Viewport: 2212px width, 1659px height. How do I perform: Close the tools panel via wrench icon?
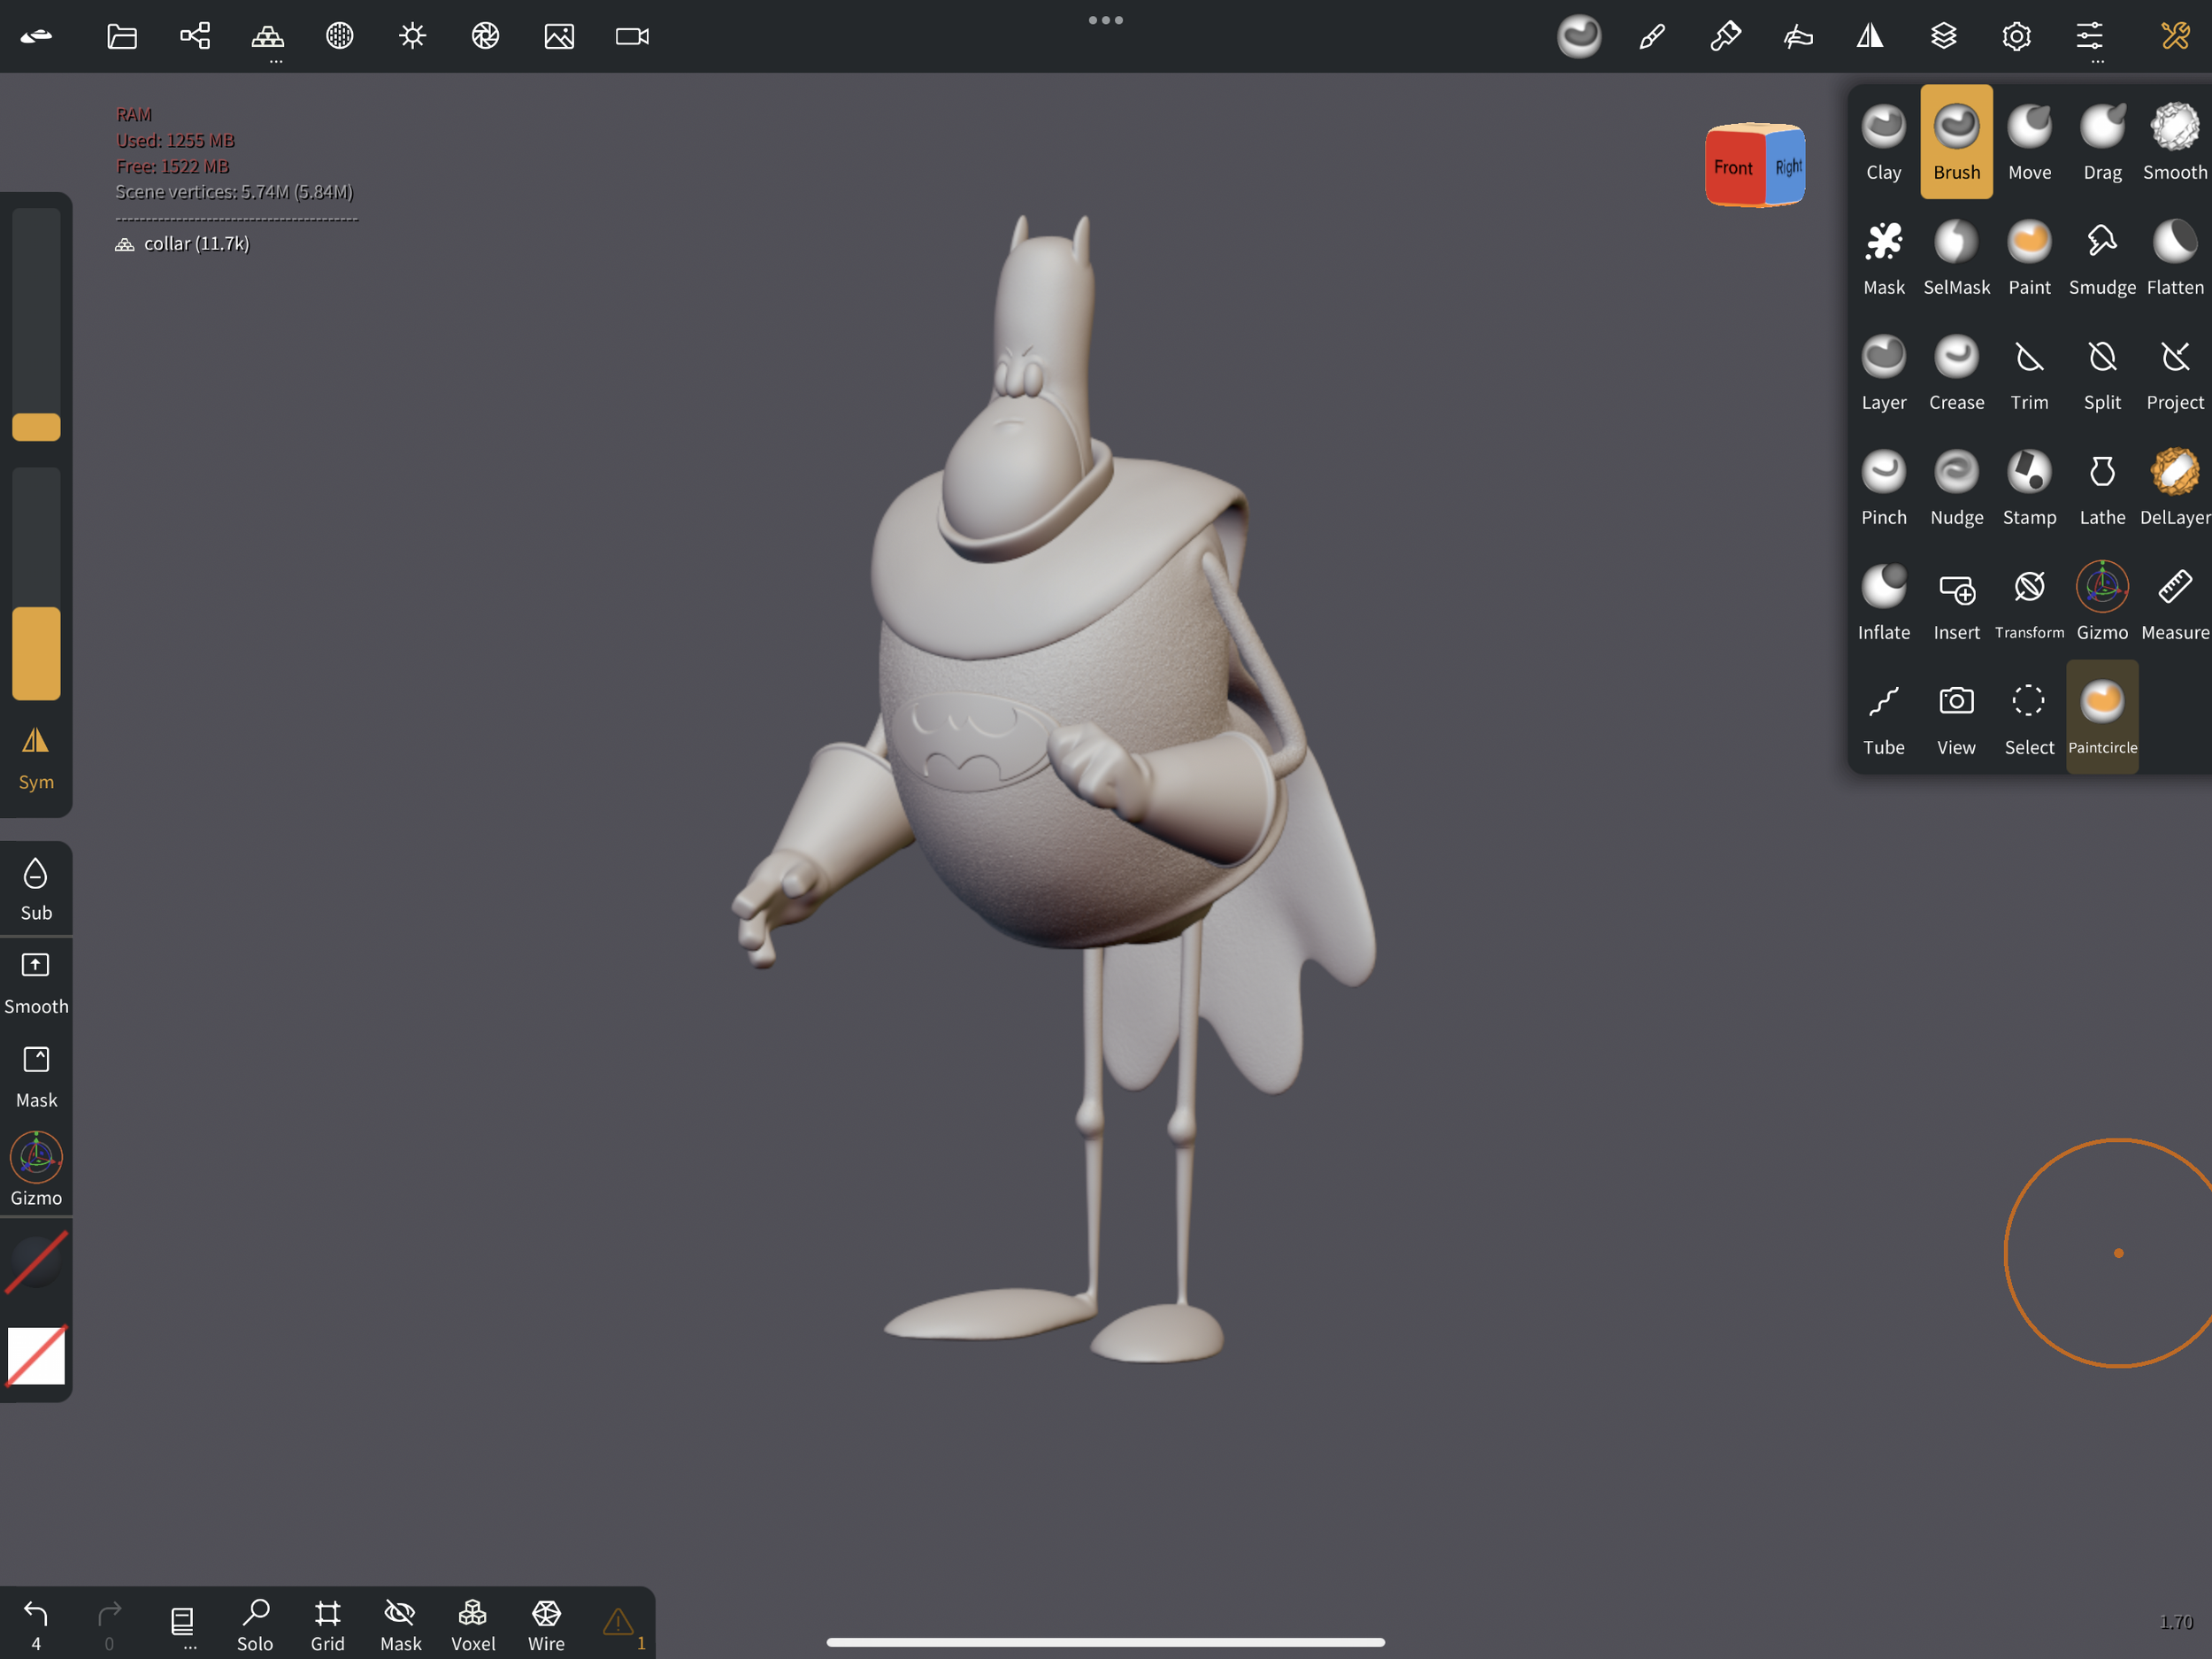2175,37
